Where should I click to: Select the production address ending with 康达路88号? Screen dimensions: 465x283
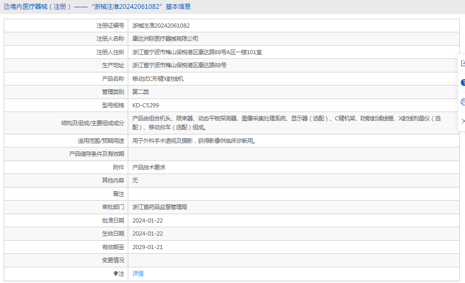click(179, 65)
